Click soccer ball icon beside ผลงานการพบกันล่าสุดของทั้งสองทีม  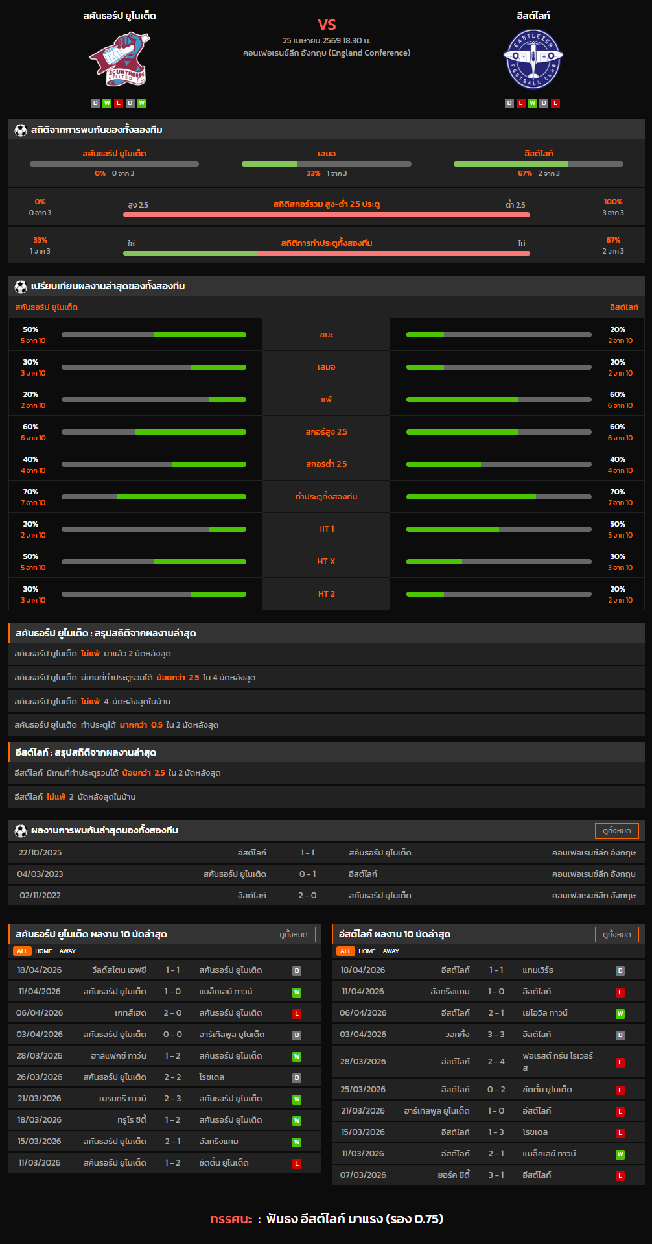pos(21,831)
